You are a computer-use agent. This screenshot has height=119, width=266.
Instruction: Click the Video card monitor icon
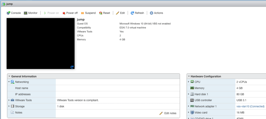(192, 112)
